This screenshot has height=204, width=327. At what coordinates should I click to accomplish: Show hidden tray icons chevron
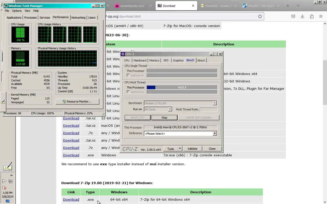point(11,175)
